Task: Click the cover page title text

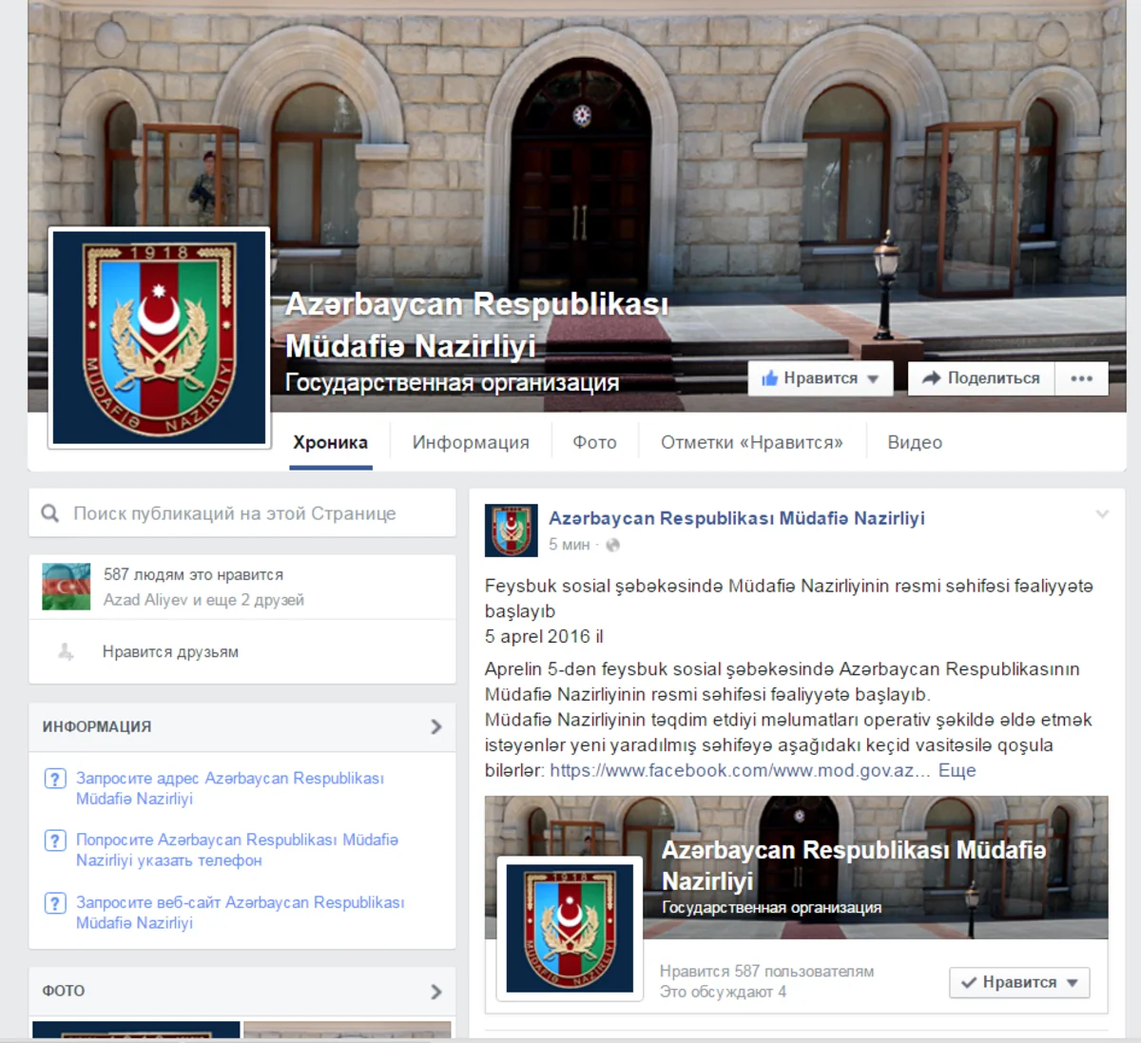Action: click(476, 325)
